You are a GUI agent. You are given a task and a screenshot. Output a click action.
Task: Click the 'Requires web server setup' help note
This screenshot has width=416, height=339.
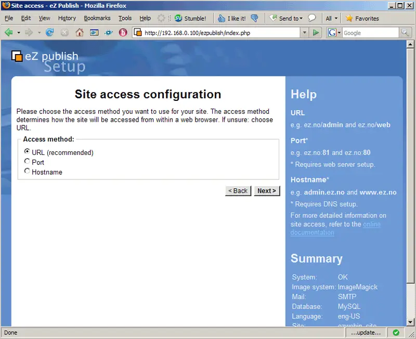click(x=333, y=164)
